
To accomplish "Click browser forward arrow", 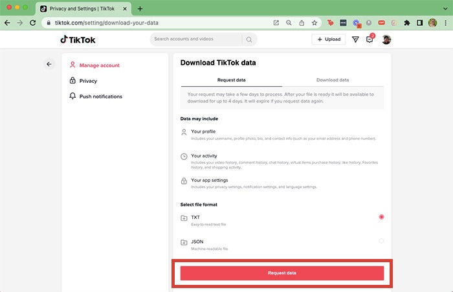I will click(20, 23).
